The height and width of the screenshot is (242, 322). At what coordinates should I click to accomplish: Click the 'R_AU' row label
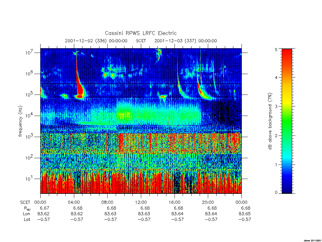click(x=27, y=209)
